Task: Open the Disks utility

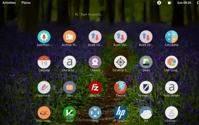Action: pos(146,62)
